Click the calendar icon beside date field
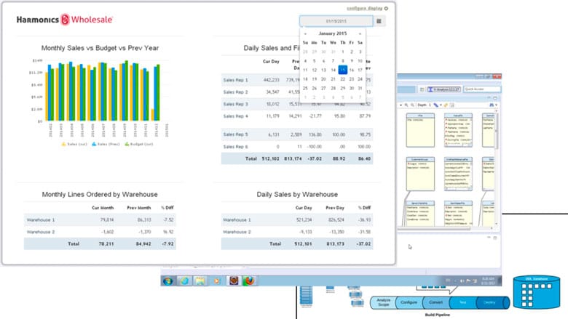The width and height of the screenshot is (568, 319). pyautogui.click(x=379, y=21)
